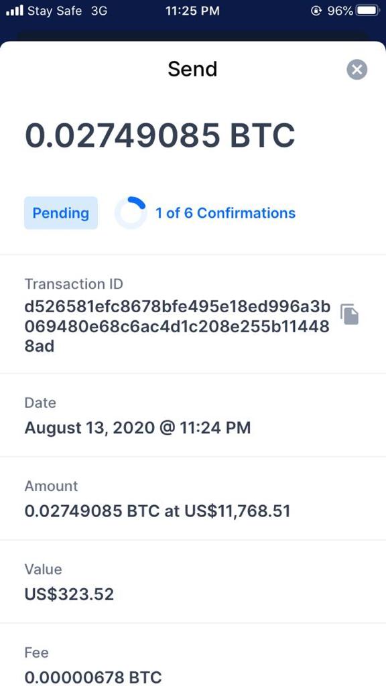Tap the circular confirmations progress indicator
This screenshot has height=686, width=386.
[131, 213]
